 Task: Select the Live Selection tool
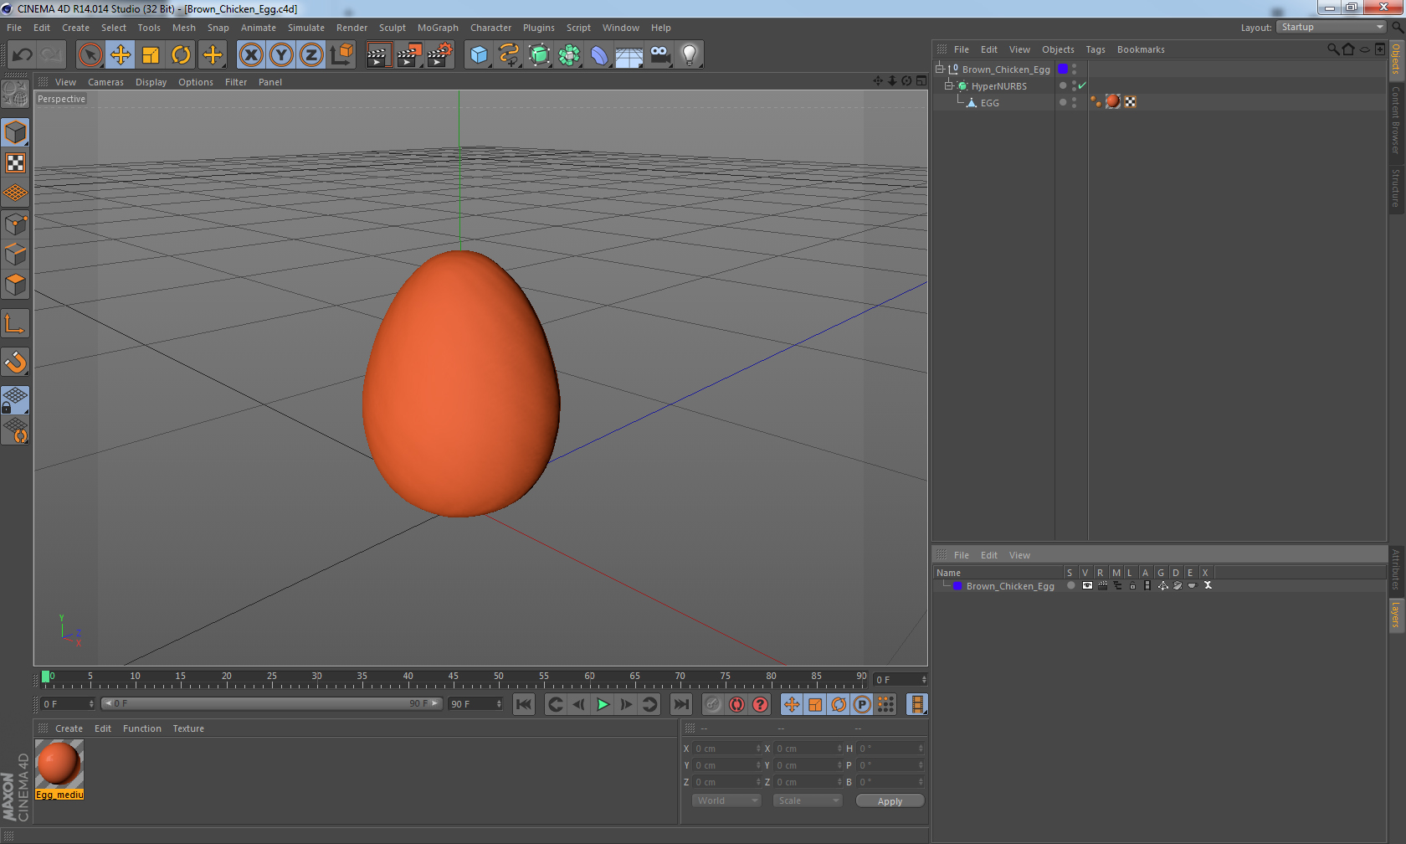[90, 55]
